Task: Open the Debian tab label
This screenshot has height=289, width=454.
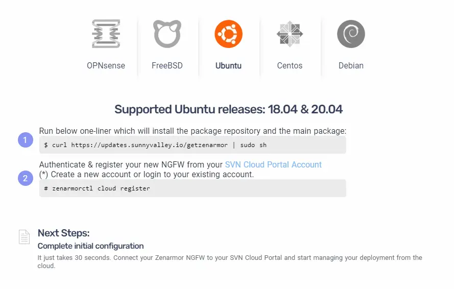Action: coord(351,65)
